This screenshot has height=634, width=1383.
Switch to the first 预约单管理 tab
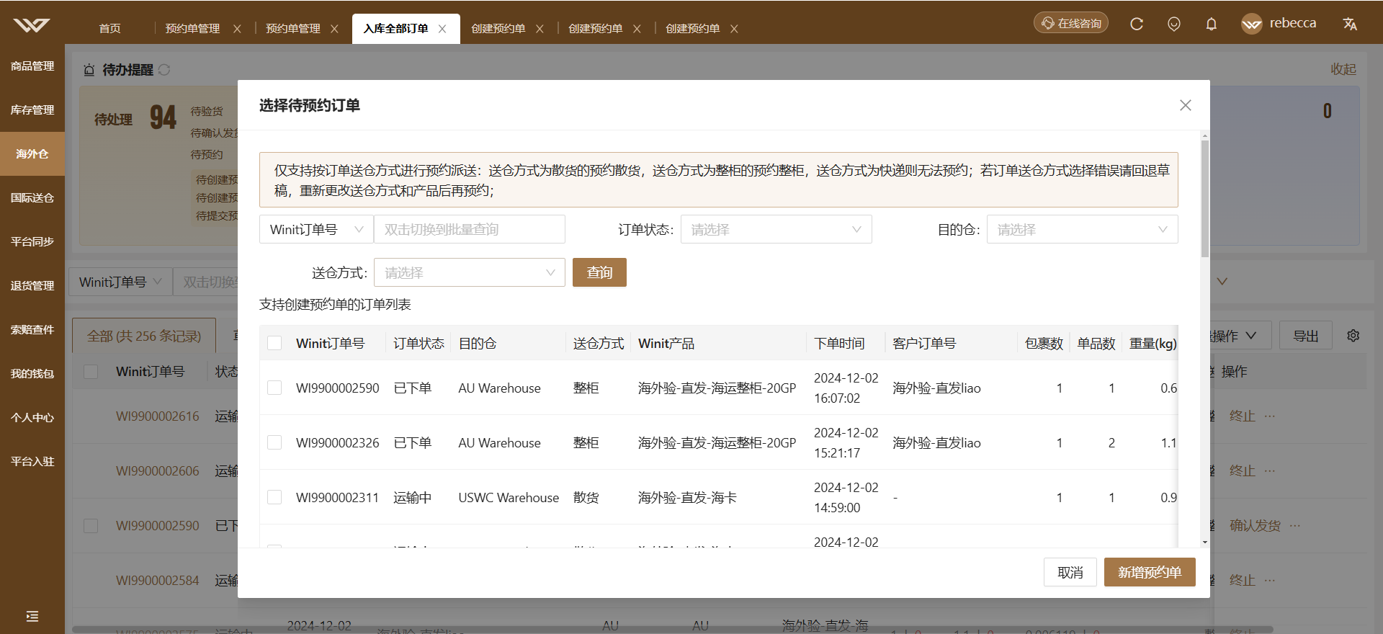pyautogui.click(x=192, y=29)
